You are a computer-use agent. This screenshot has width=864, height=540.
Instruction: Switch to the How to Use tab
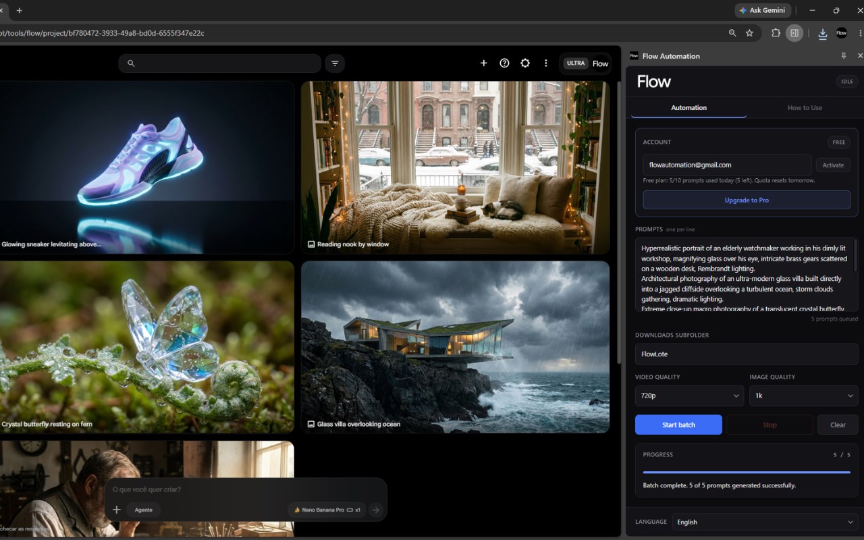pos(805,108)
